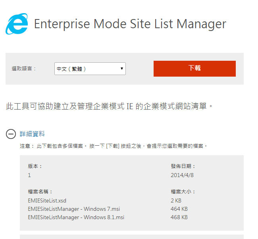This screenshot has height=239, width=258.
Task: Click the 注意 note about multiple files
Action: pos(114,146)
